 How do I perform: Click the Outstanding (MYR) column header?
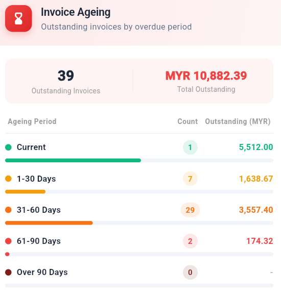(x=238, y=121)
